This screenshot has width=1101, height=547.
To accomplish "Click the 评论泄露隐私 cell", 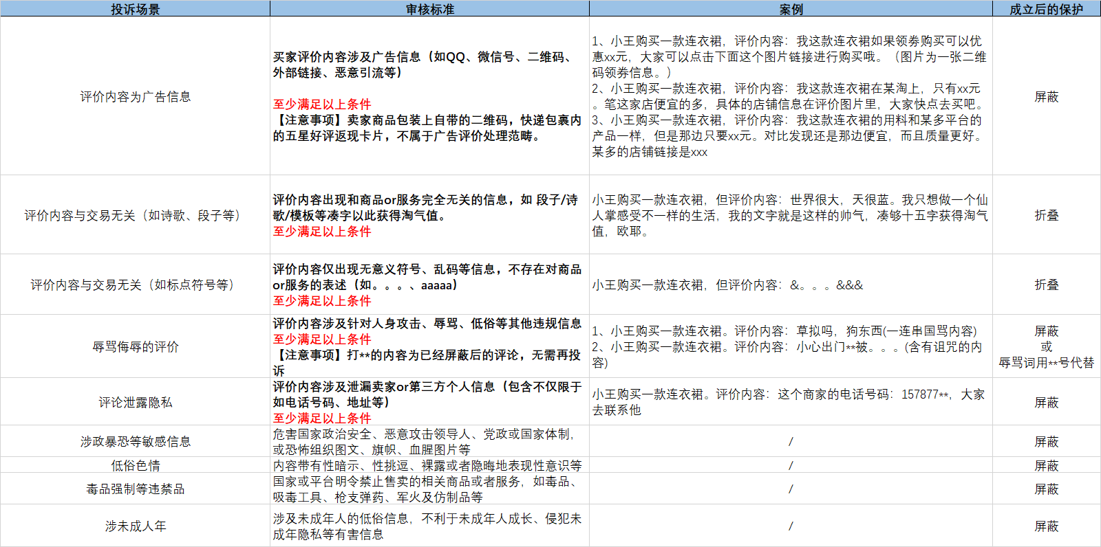I will tap(135, 402).
